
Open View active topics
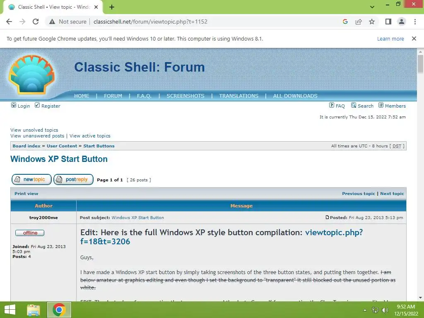click(x=90, y=136)
